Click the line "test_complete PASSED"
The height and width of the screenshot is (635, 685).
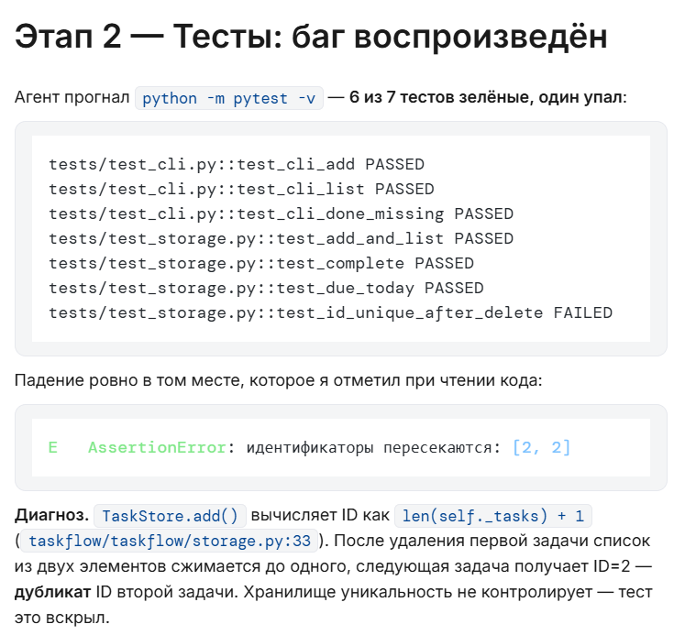[x=261, y=264]
